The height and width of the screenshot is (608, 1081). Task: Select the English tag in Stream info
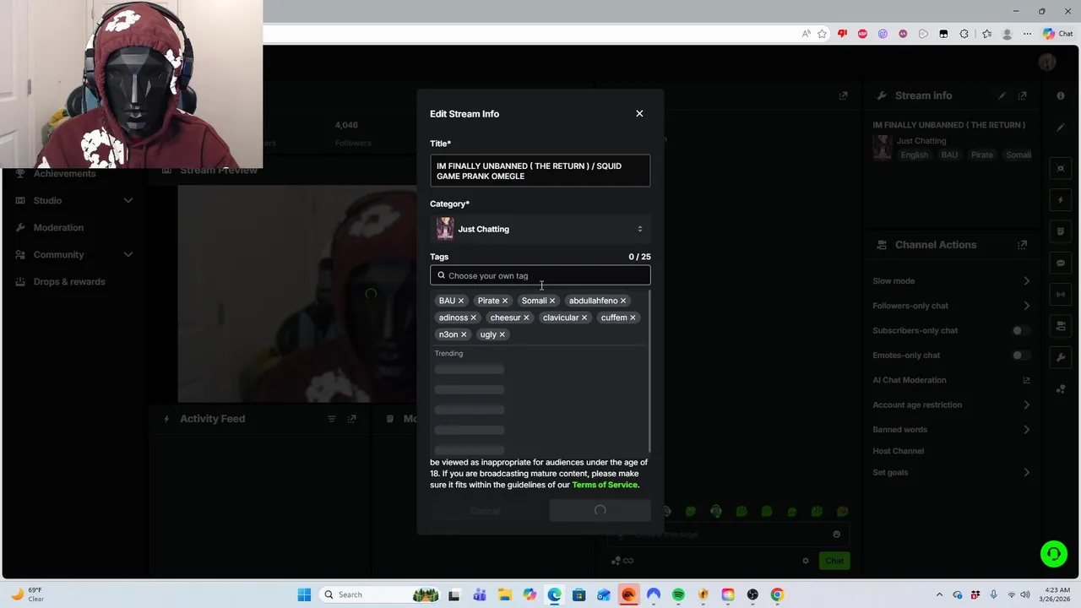914,155
